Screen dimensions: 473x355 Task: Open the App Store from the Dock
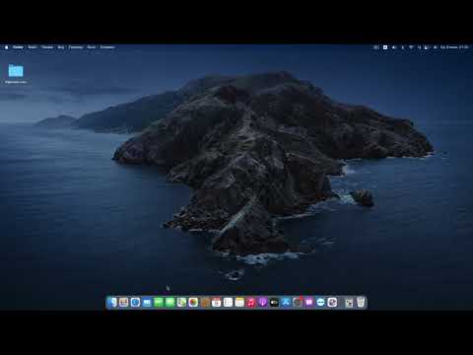tap(286, 302)
